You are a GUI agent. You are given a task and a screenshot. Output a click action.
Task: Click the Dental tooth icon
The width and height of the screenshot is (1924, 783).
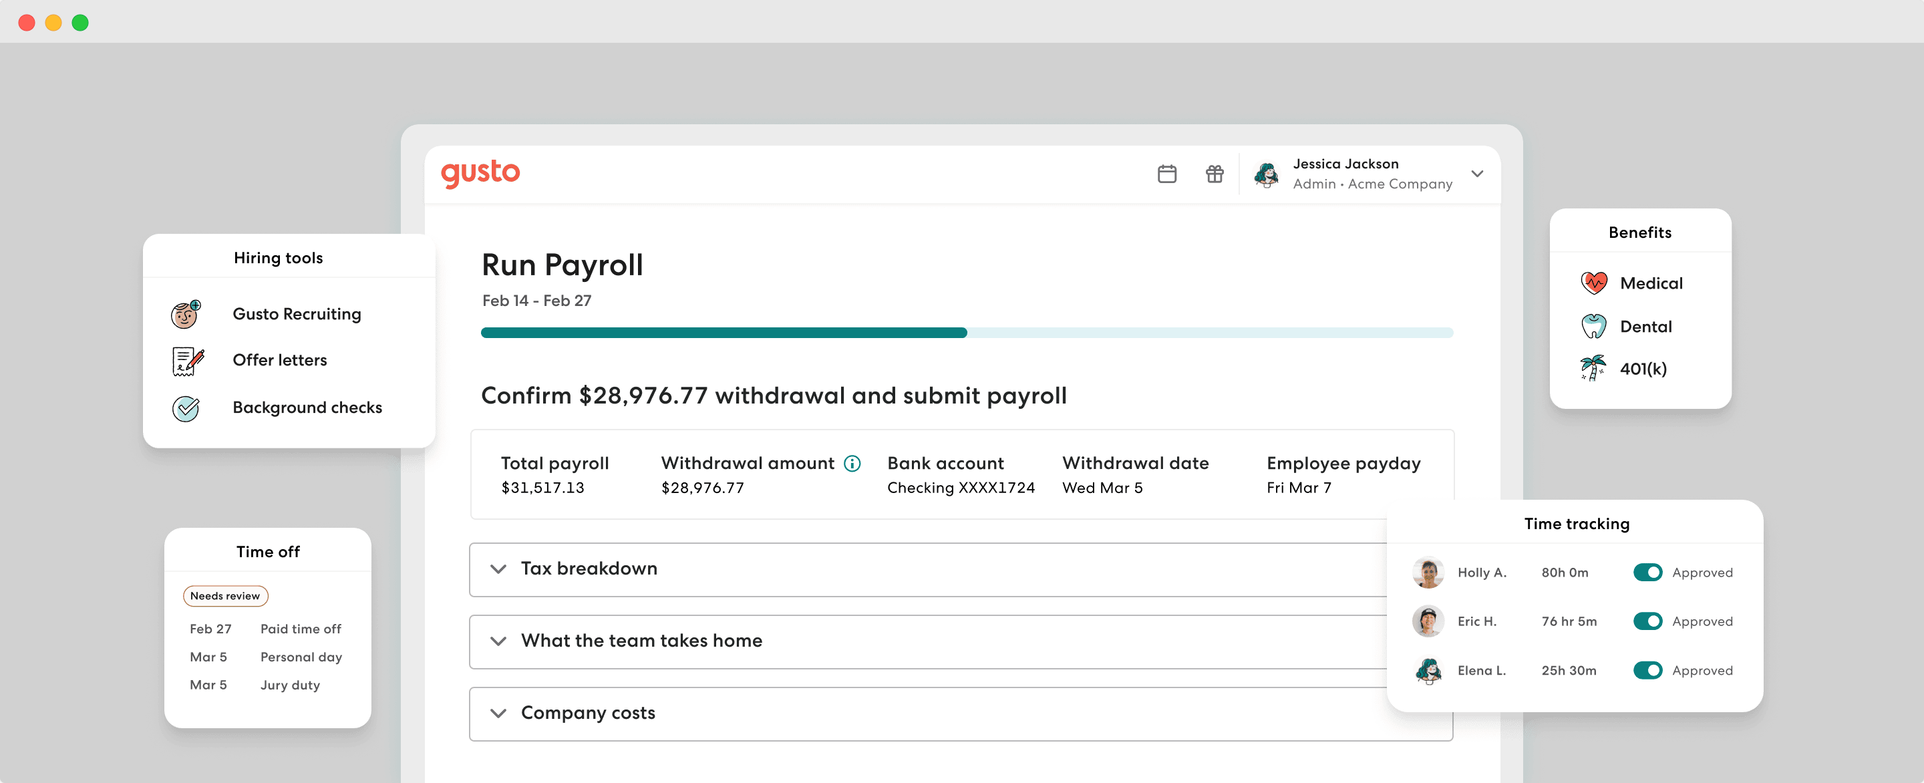click(1594, 327)
